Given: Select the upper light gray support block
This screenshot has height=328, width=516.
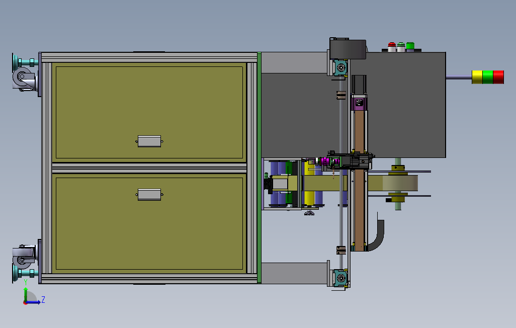Looking at the screenshot, I should (294, 62).
